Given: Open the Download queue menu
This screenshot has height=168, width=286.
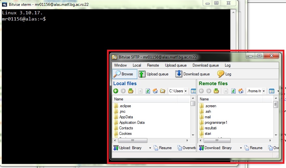Looking at the screenshot, I should point(206,65).
